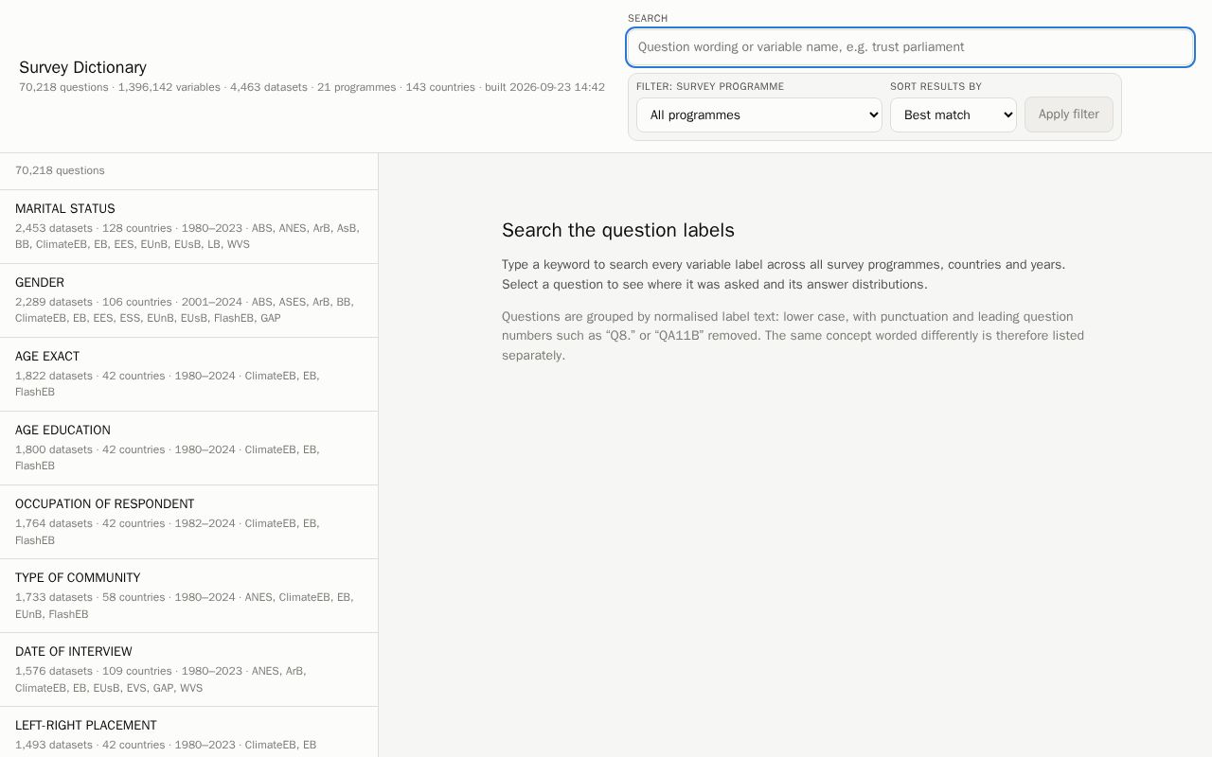Select the LEFT-RIGHT PLACEMENT question
The width and height of the screenshot is (1212, 757).
pos(188,732)
